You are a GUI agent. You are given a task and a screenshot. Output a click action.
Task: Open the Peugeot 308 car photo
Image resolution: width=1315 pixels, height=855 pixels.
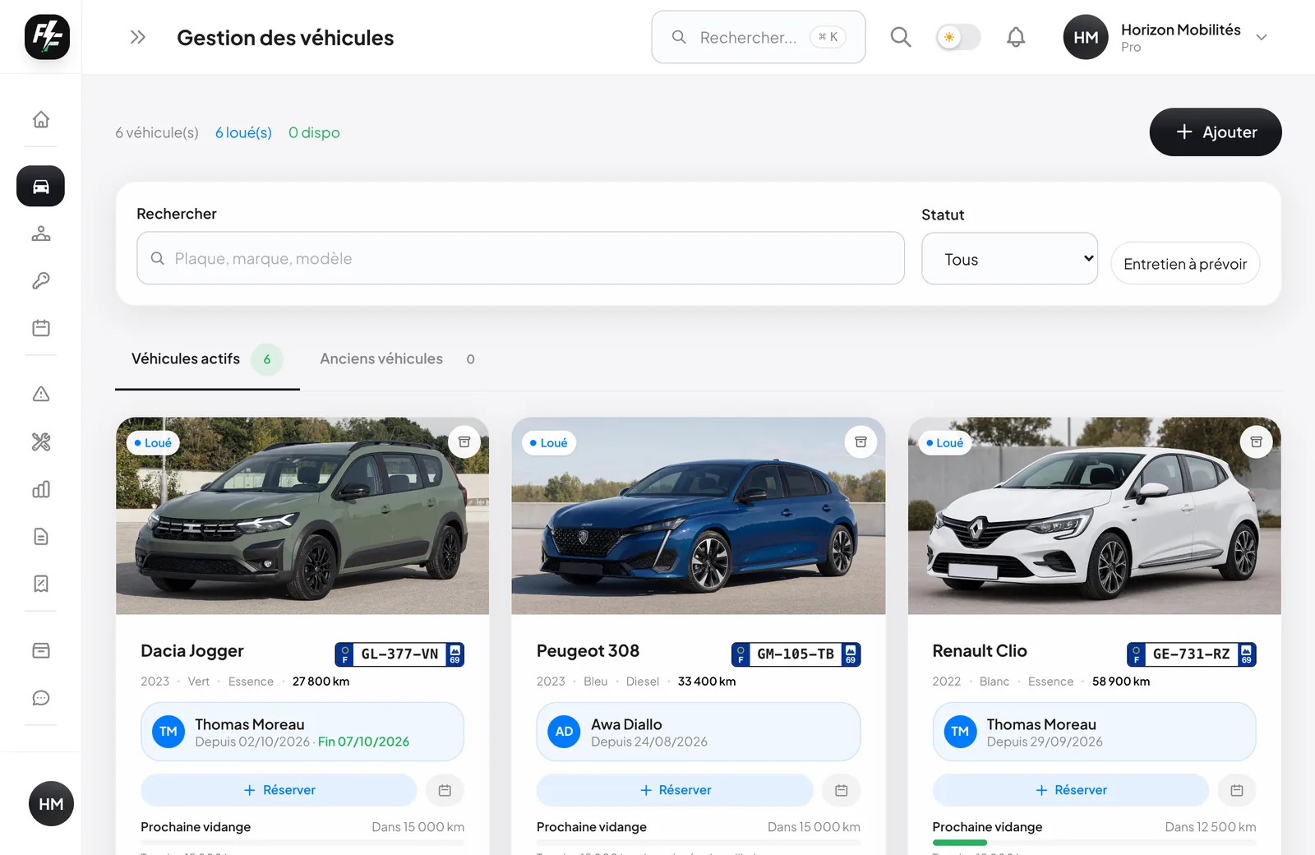pos(699,515)
